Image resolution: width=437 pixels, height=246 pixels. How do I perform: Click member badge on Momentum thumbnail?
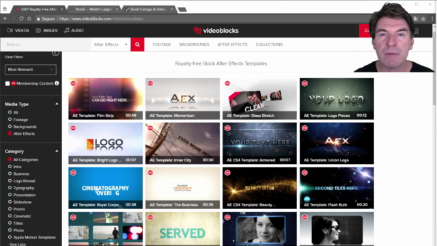point(150,83)
